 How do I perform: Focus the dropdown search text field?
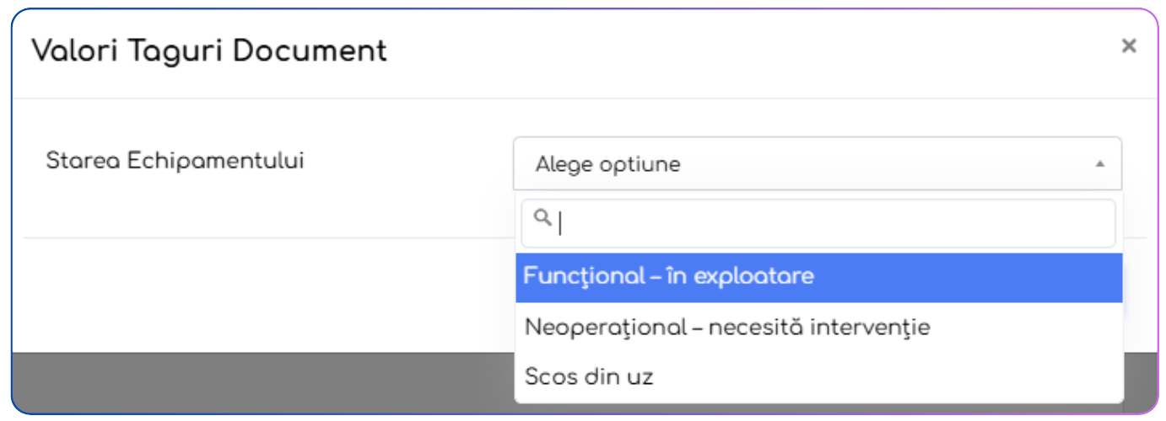(x=831, y=222)
